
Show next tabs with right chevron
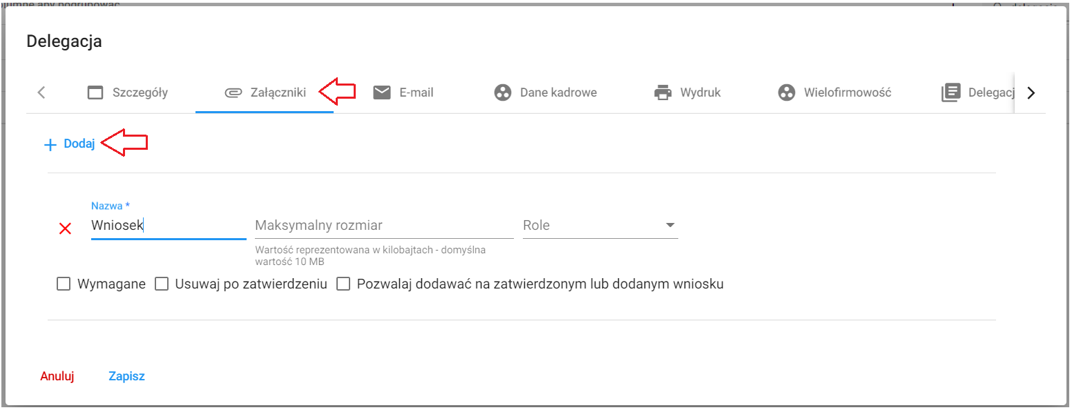point(1031,92)
